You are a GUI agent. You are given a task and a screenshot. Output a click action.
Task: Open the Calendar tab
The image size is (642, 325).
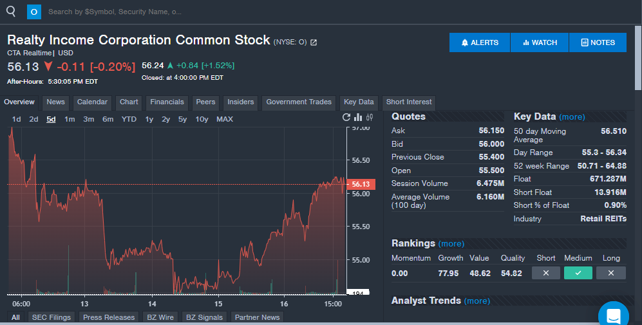pyautogui.click(x=92, y=102)
